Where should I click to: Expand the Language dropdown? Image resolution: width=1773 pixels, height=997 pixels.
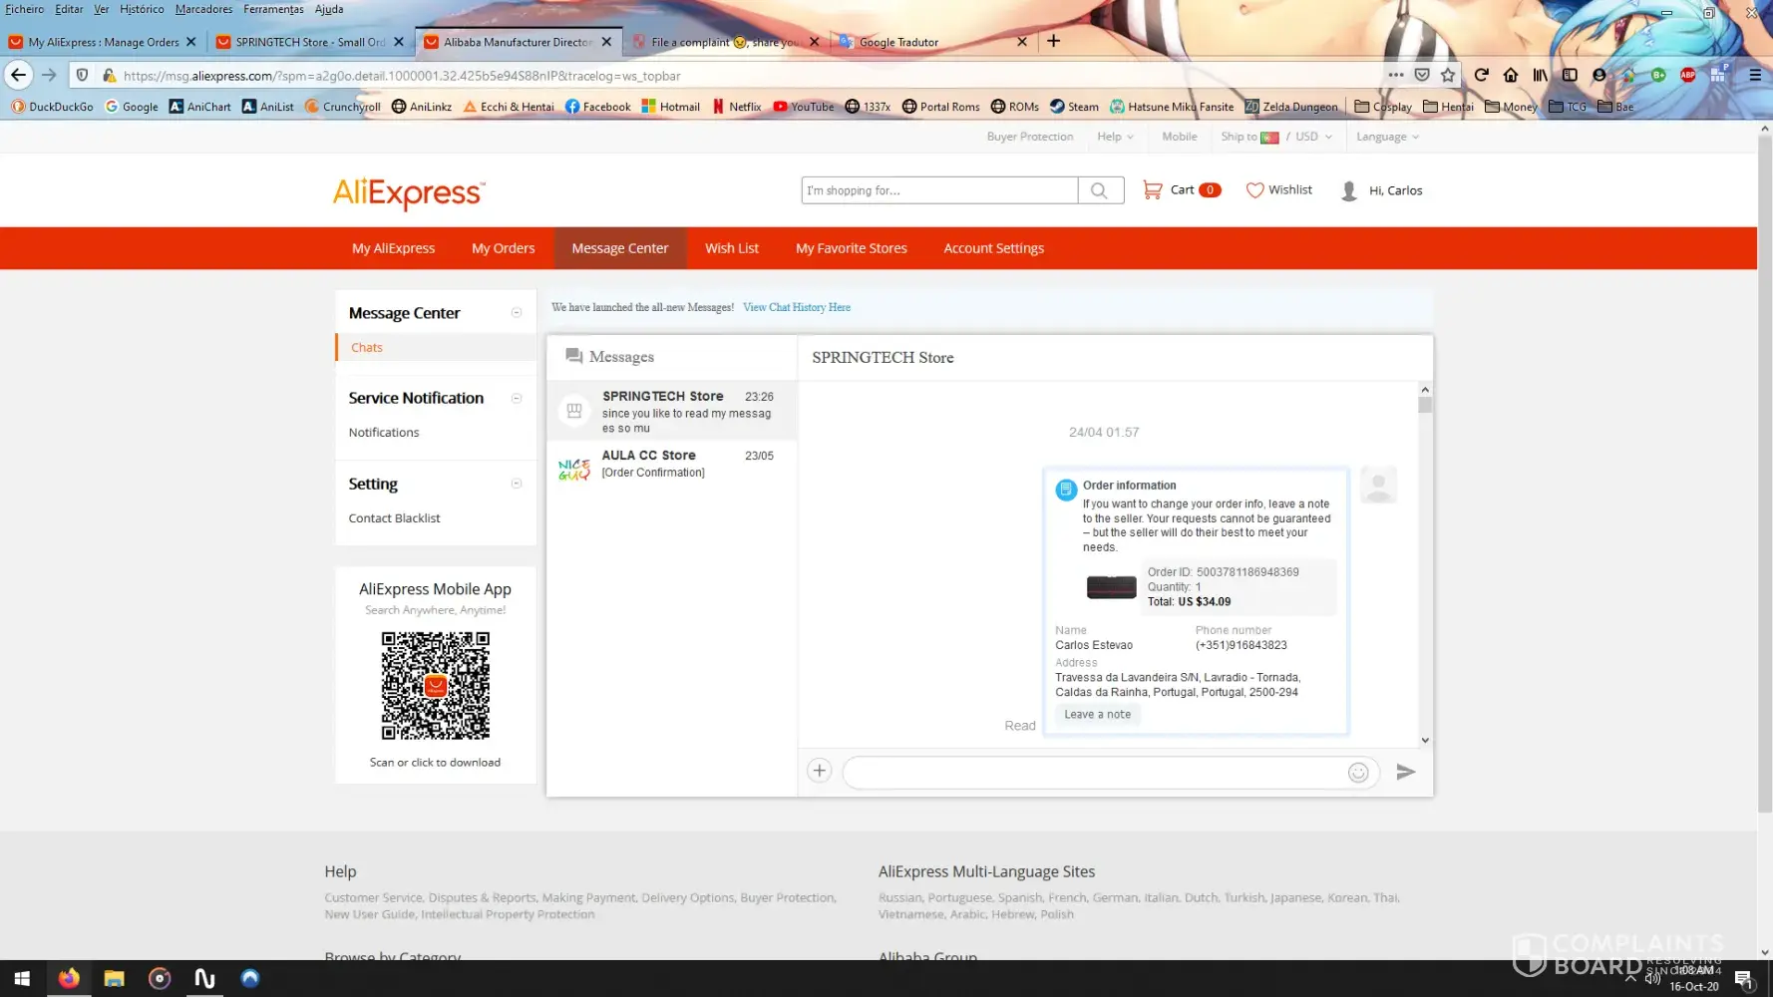point(1386,138)
